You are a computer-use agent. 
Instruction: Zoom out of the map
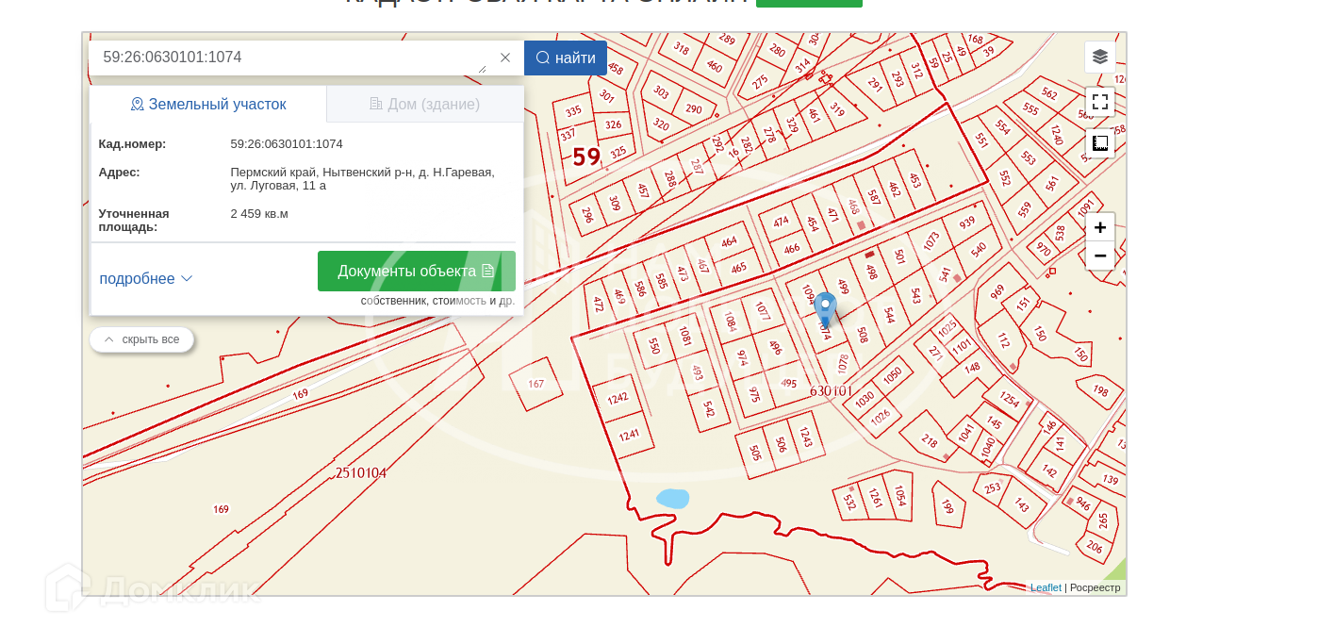1099,256
